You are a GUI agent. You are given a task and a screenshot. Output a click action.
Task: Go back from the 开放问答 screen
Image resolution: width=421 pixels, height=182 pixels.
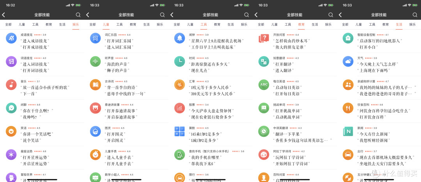[x=256, y=15]
